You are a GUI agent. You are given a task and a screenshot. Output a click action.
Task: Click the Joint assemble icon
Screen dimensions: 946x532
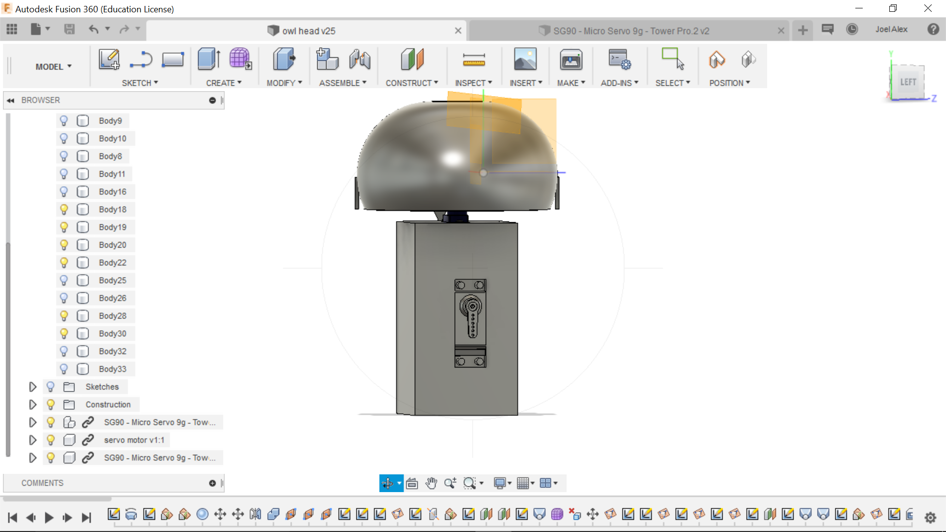[x=360, y=60]
